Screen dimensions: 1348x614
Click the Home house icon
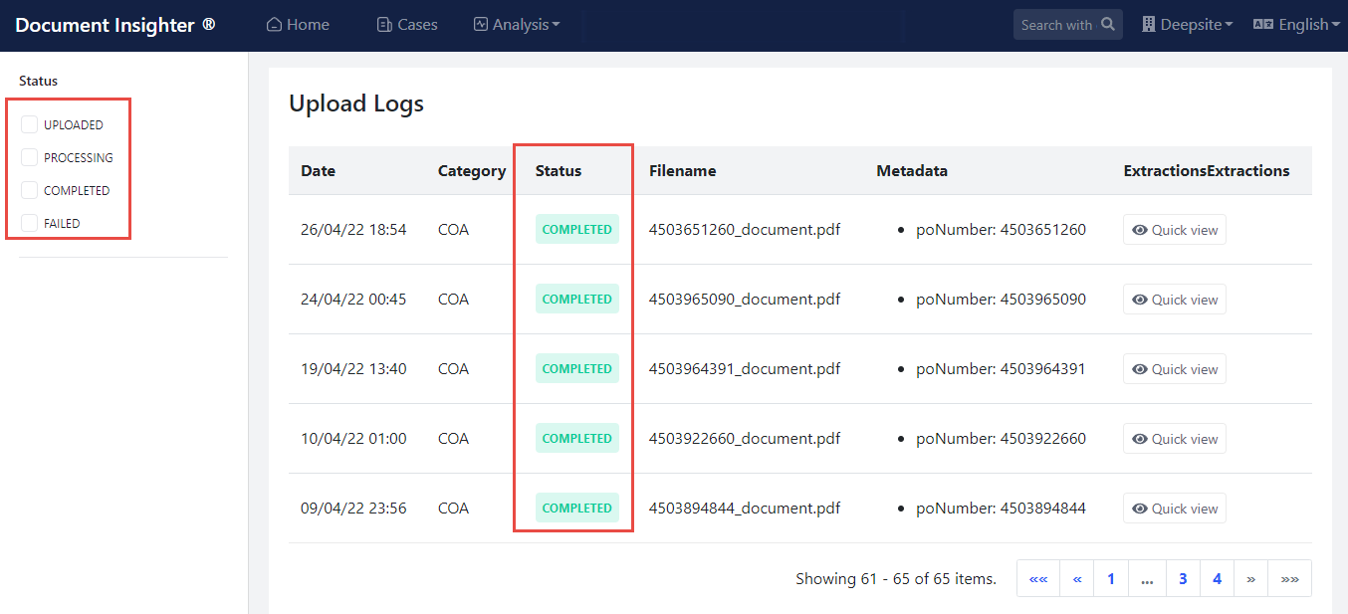coord(274,25)
